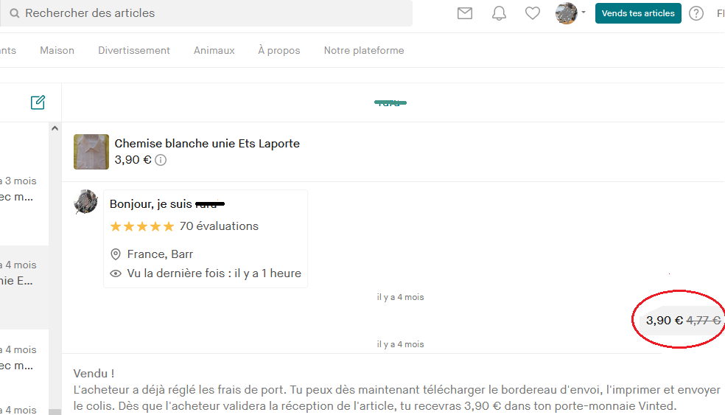
Task: Select the Animaux category
Action: (214, 50)
